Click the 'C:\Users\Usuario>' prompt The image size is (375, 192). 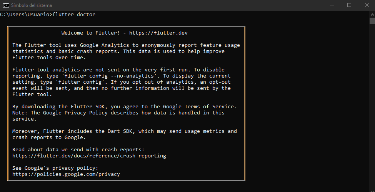26,15
